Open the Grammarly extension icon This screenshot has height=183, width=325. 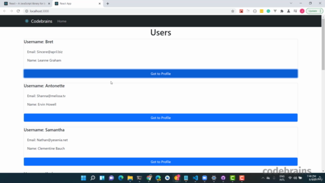click(x=268, y=11)
